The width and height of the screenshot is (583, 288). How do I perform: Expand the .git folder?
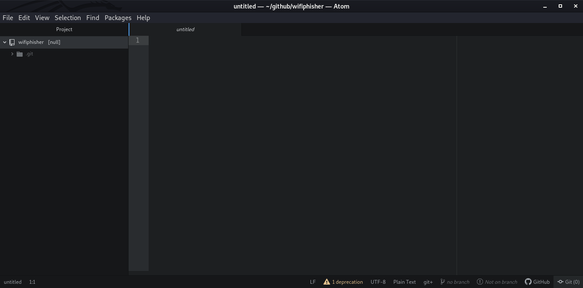click(x=12, y=54)
